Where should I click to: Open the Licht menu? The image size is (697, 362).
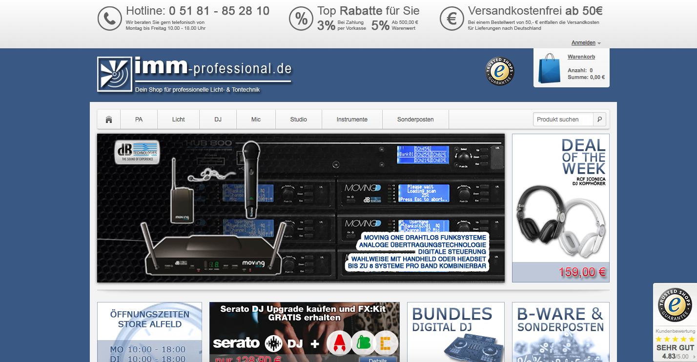[x=179, y=120]
